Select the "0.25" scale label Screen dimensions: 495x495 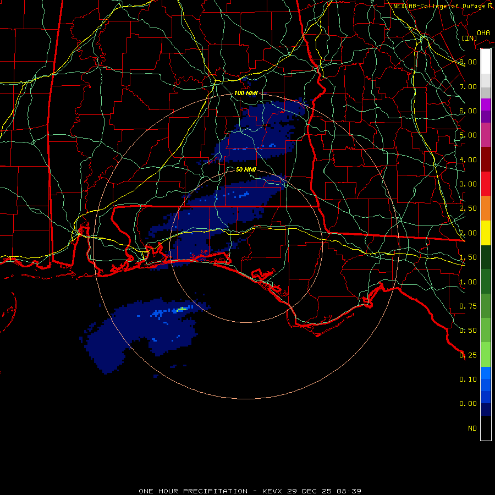click(x=468, y=355)
